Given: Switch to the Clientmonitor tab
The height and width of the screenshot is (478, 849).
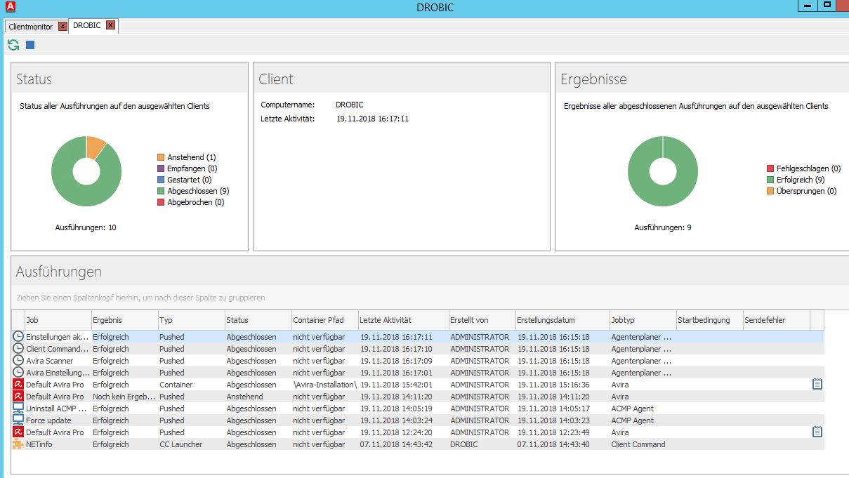Looking at the screenshot, I should (x=31, y=27).
